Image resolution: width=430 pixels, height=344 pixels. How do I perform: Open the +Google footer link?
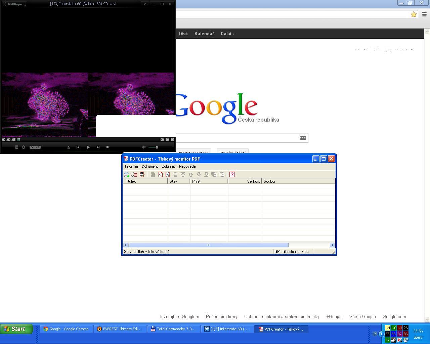[334, 316]
